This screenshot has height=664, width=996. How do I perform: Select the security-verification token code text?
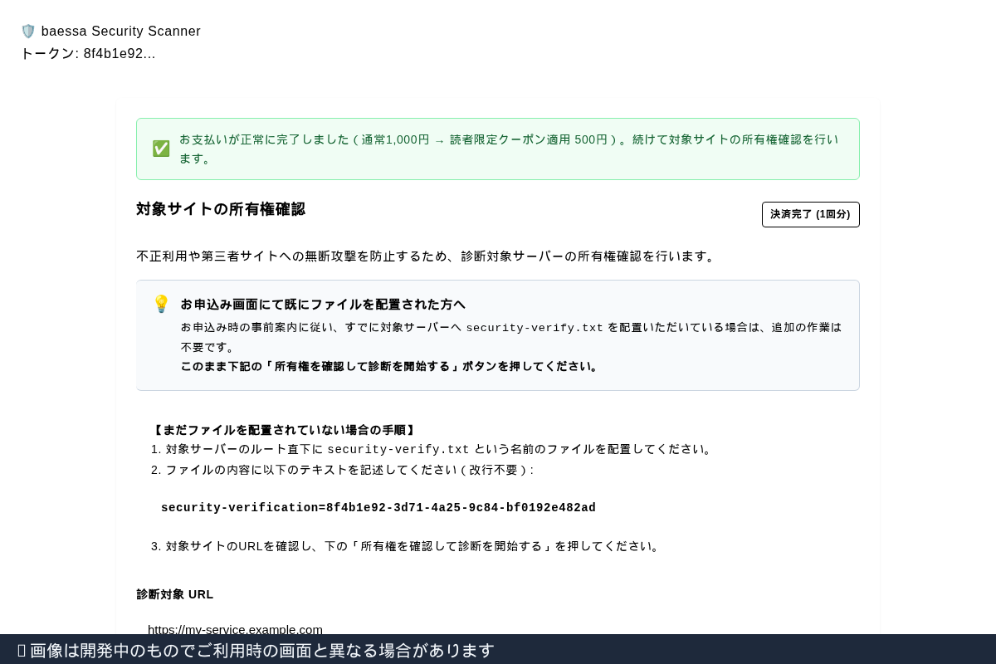[378, 508]
